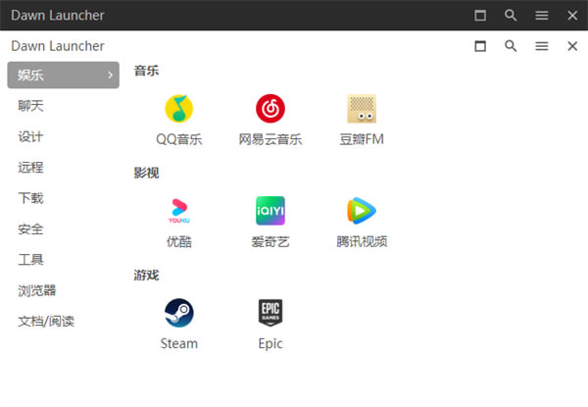Image resolution: width=588 pixels, height=407 pixels.
Task: Launch the QQ音乐 app icon
Action: [179, 109]
